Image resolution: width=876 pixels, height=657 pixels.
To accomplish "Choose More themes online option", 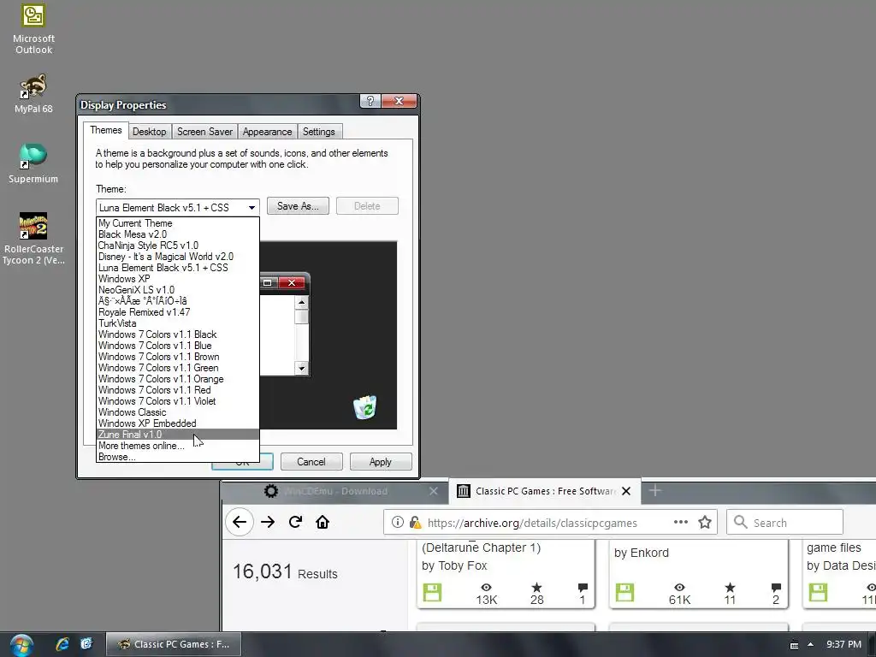I will pyautogui.click(x=178, y=446).
